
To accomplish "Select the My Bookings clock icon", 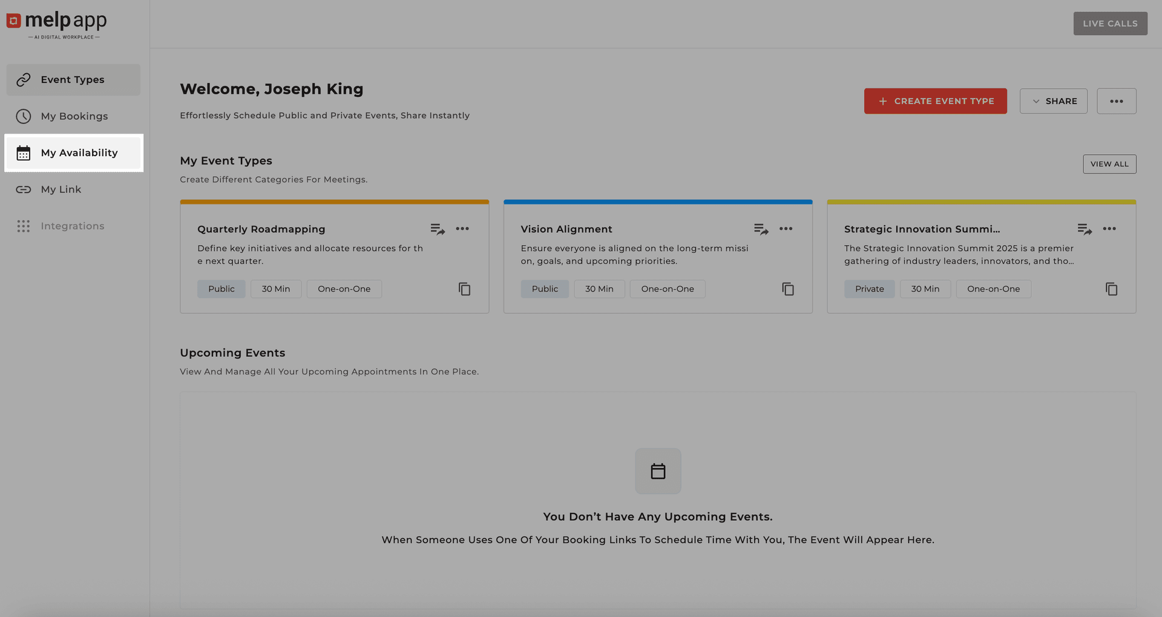I will 23,116.
